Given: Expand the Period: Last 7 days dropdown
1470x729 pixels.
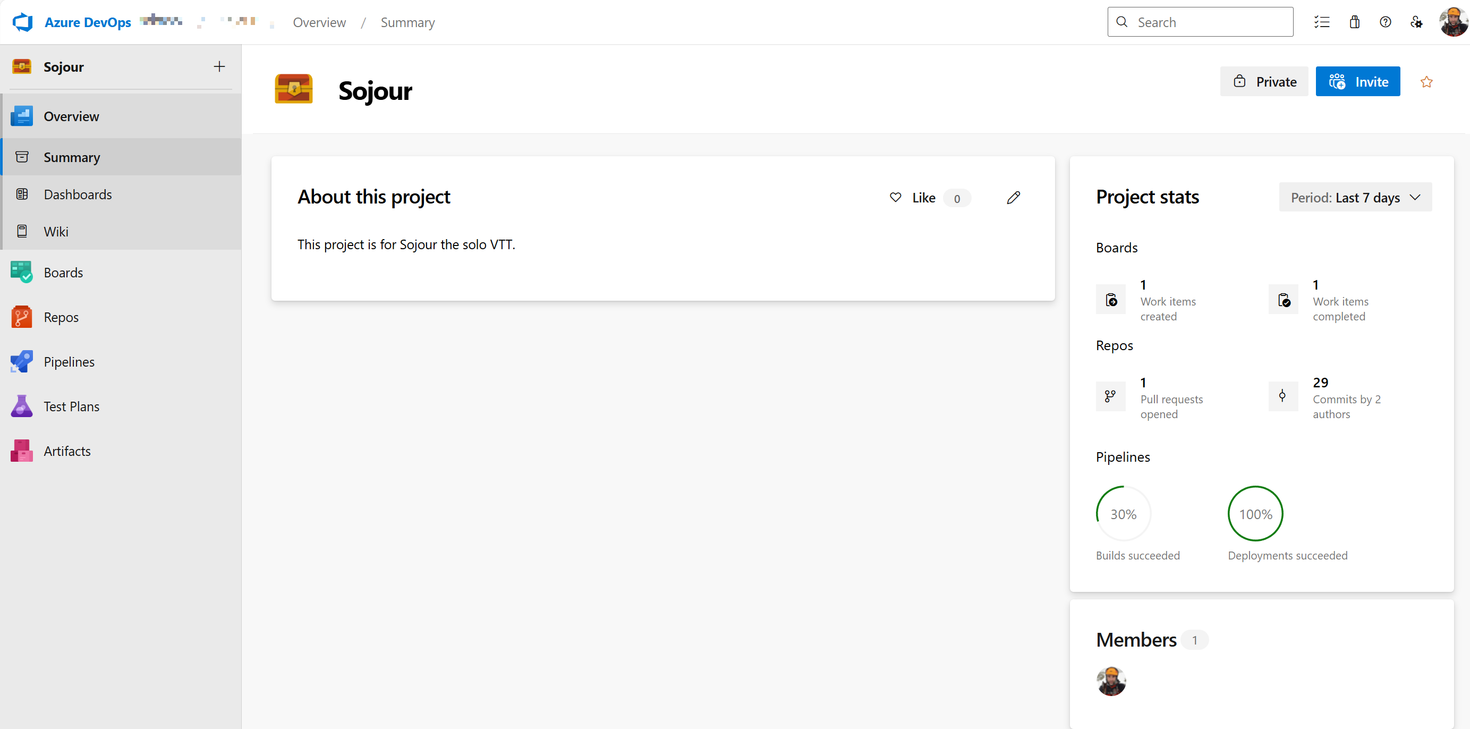Looking at the screenshot, I should 1355,198.
